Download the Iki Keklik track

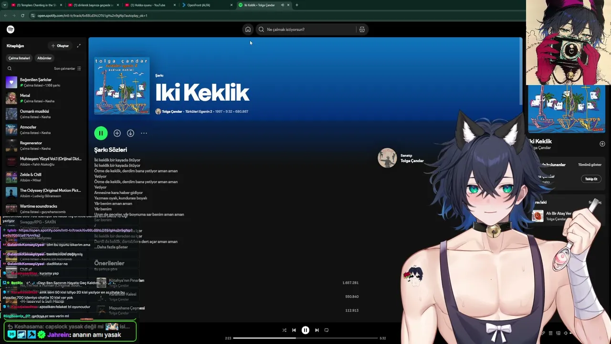pyautogui.click(x=130, y=133)
